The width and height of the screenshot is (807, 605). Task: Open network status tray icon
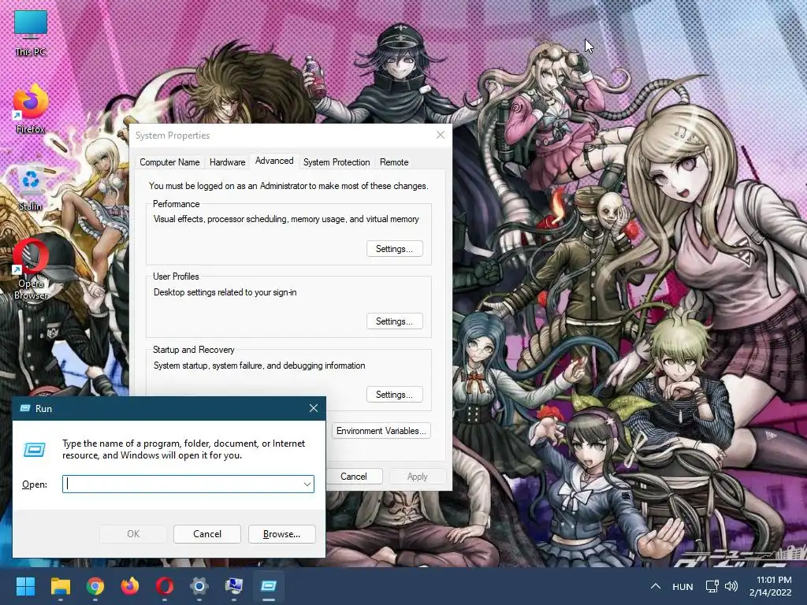(x=712, y=586)
